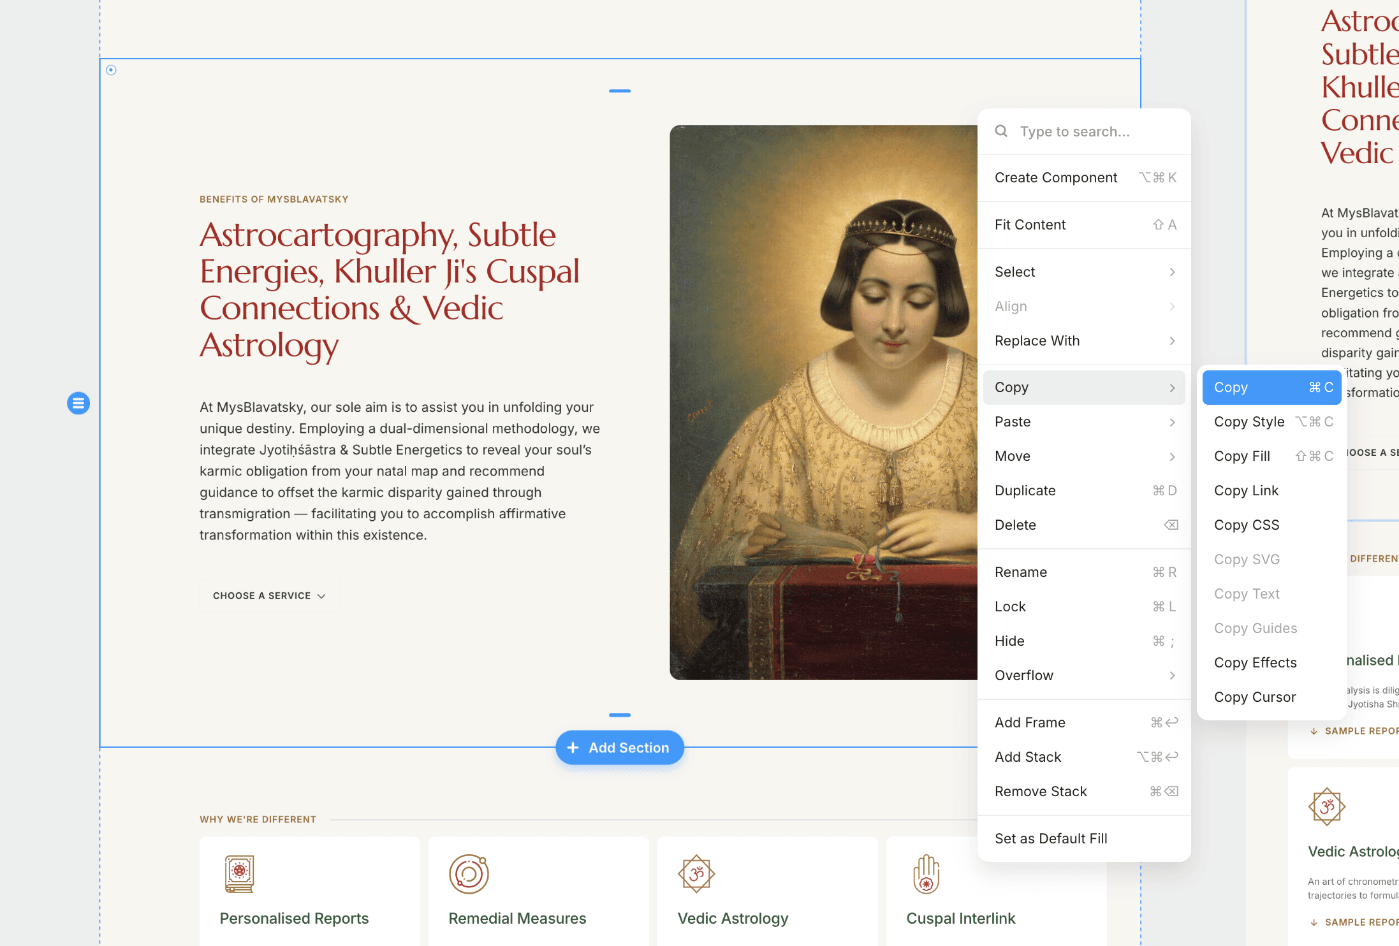Image resolution: width=1399 pixels, height=946 pixels.
Task: Click the Why We're Different label
Action: click(258, 820)
